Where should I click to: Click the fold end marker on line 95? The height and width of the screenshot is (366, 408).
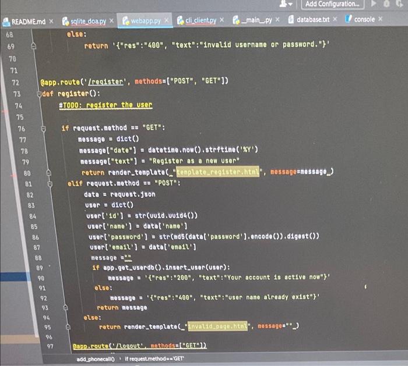tap(68, 327)
